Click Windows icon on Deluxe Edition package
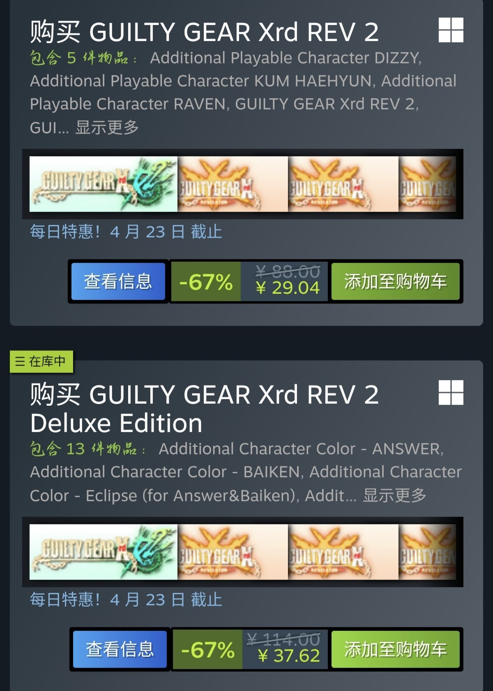 (x=451, y=392)
